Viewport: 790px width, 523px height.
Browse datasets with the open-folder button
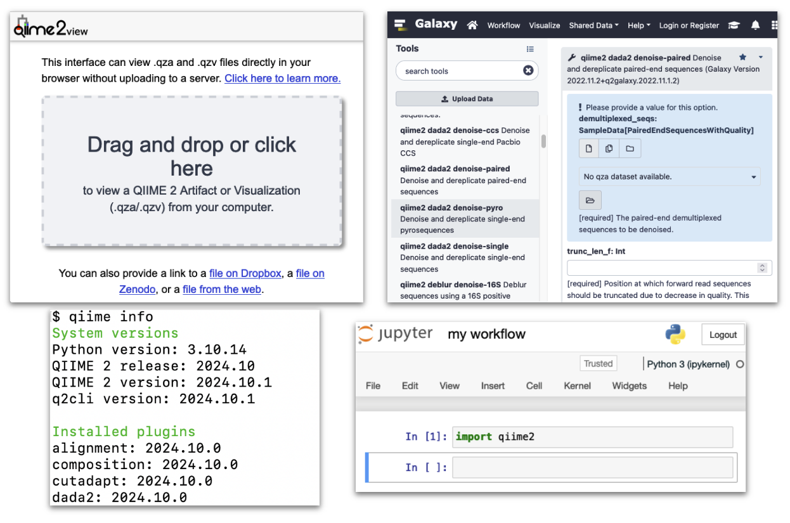590,200
